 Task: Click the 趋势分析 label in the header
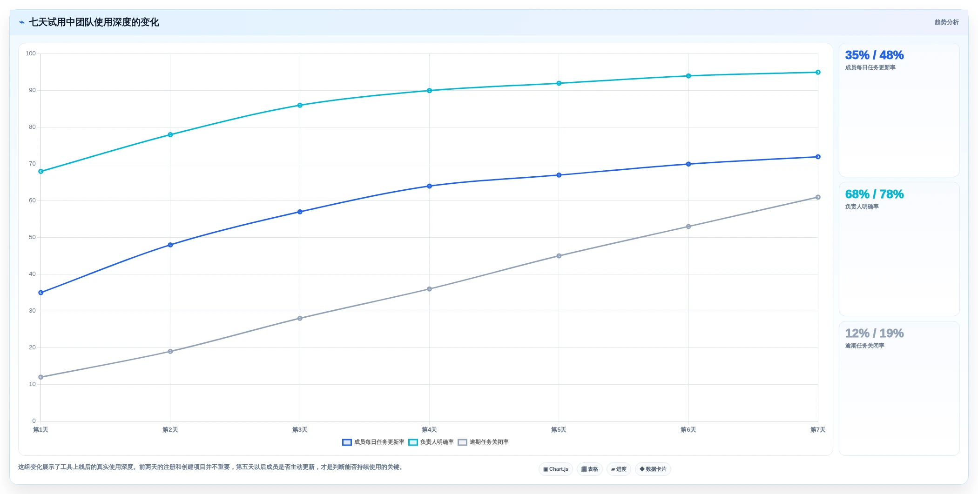pyautogui.click(x=946, y=22)
